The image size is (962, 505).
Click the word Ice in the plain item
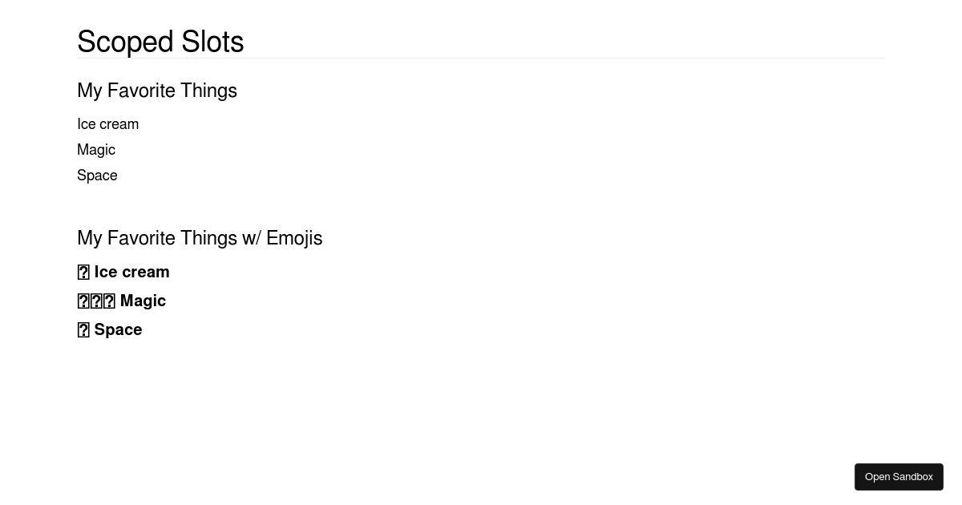tap(85, 124)
